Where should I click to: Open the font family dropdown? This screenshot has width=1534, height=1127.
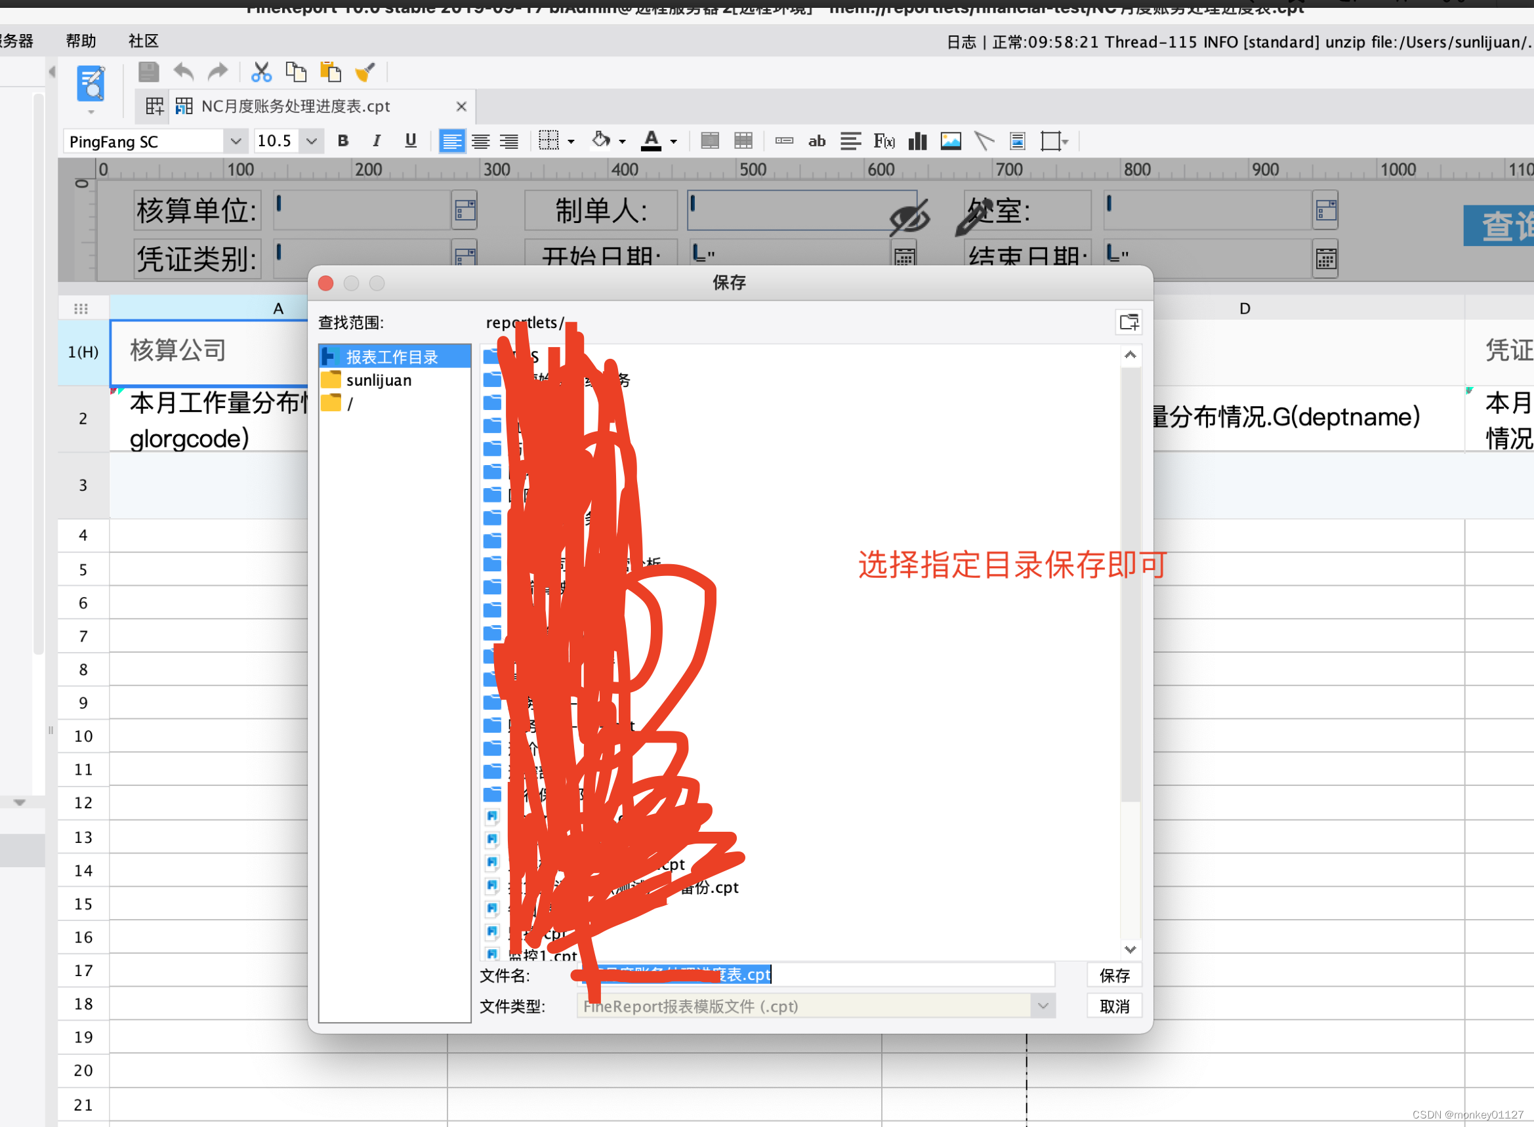tap(236, 141)
